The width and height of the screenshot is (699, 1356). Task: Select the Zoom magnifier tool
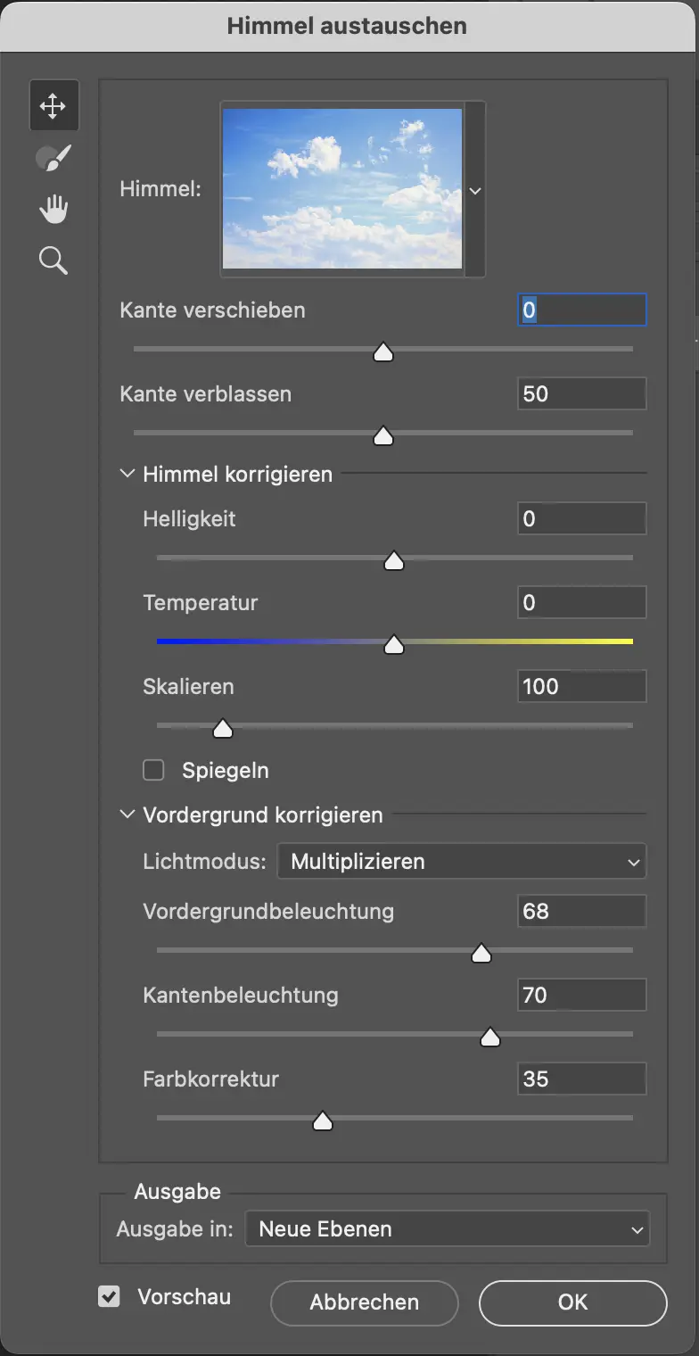click(53, 261)
